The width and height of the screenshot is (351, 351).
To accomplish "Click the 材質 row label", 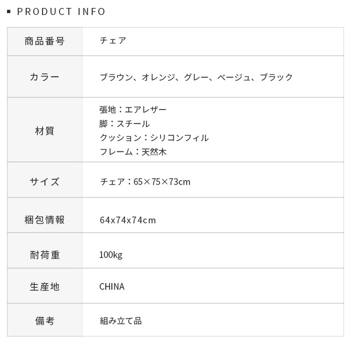I will click(x=44, y=131).
